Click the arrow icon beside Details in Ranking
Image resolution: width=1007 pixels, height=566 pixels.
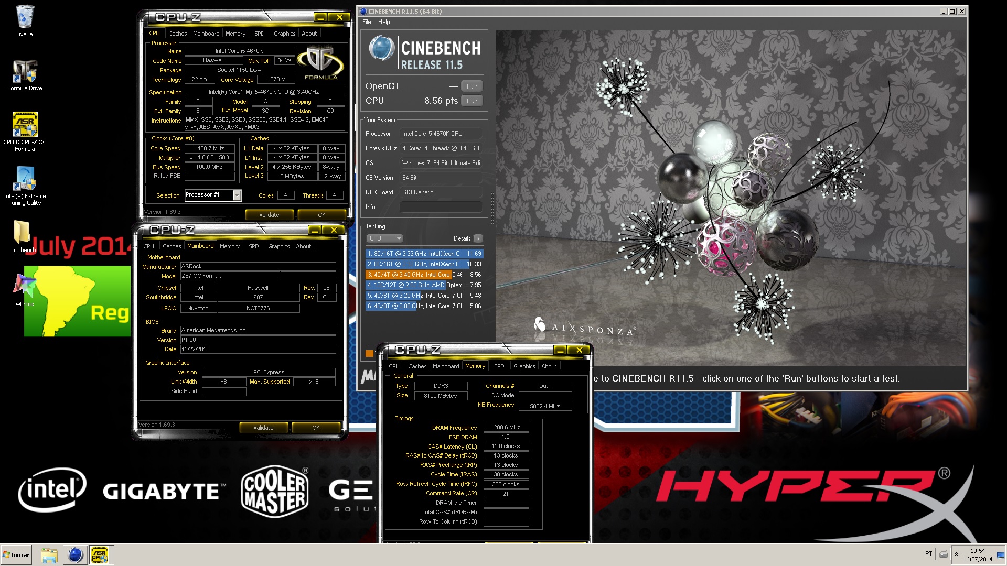click(x=478, y=238)
